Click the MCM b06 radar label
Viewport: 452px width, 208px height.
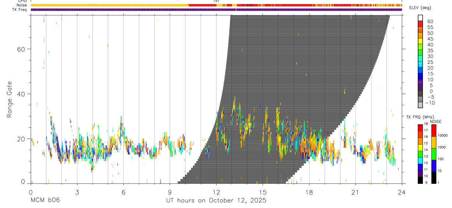pyautogui.click(x=45, y=201)
